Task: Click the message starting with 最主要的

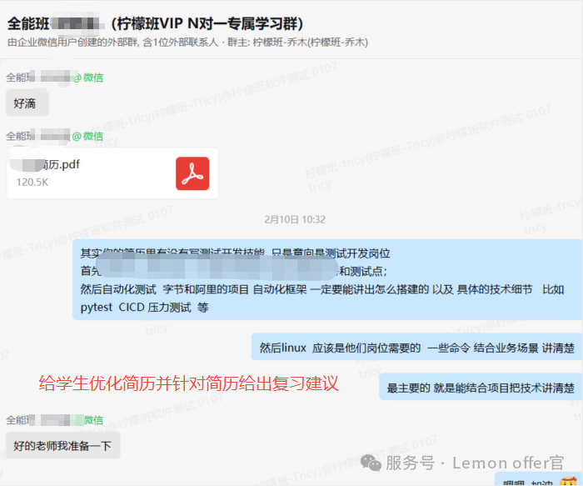Action: coord(481,388)
